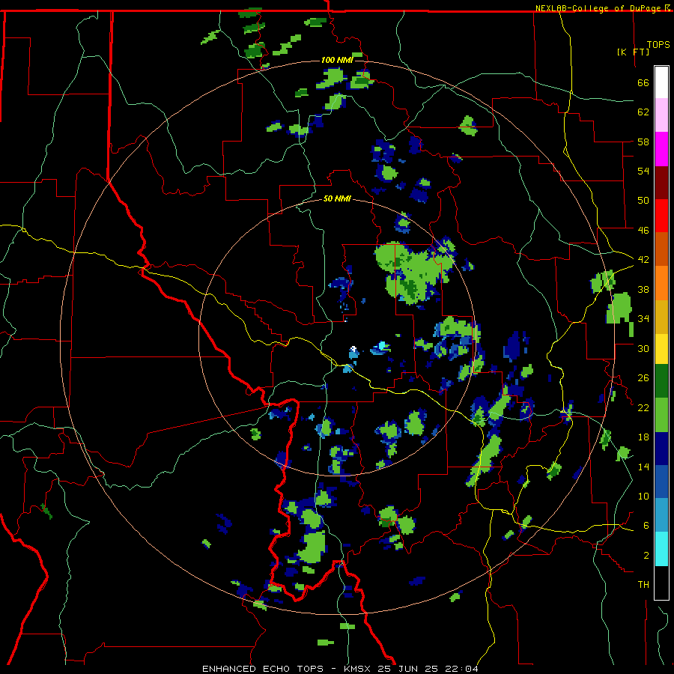Viewport: 674px width, 674px height.
Task: Click the "62" scale value
Action: pos(643,112)
